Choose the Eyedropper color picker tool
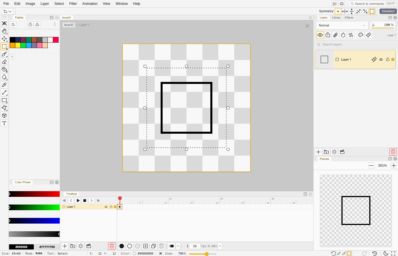The height and width of the screenshot is (256, 398). [x=4, y=85]
